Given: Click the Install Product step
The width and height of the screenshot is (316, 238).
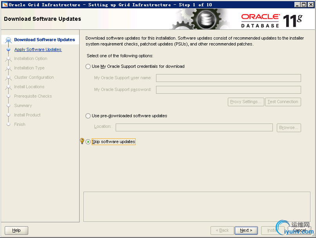Looking at the screenshot, I should click(27, 115).
